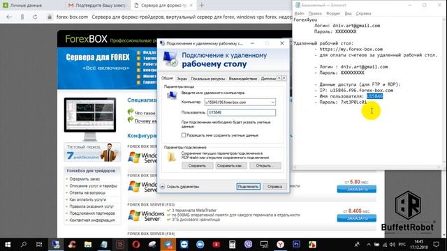This screenshot has height=251, width=447.
Task: Open Предложения партнеров link
Action: [x=92, y=213]
